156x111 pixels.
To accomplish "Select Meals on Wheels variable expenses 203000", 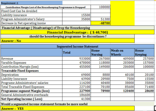I will (x=122, y=63).
